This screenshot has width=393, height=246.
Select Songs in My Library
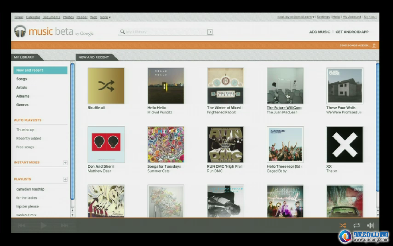tap(22, 79)
